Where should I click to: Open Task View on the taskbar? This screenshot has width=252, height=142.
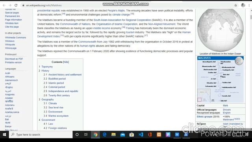tap(86, 135)
